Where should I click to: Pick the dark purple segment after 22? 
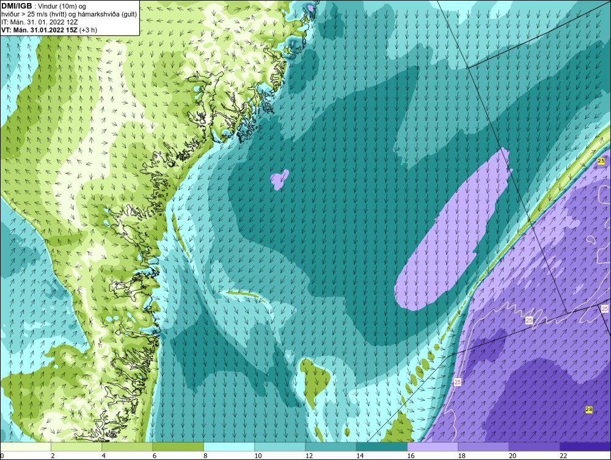pyautogui.click(x=585, y=447)
